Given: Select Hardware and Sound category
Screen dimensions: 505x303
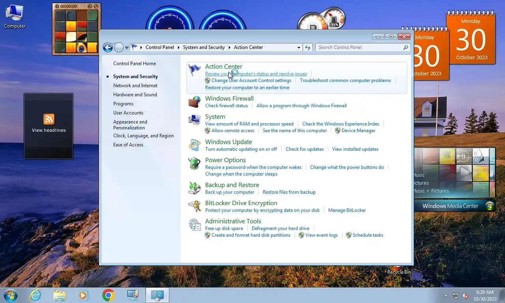Looking at the screenshot, I should click(x=135, y=95).
